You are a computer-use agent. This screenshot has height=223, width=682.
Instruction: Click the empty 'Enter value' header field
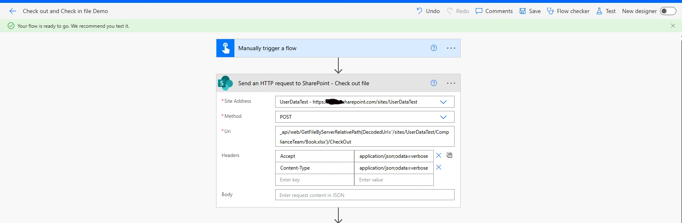click(393, 180)
